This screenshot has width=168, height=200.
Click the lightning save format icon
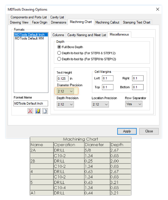(38, 111)
